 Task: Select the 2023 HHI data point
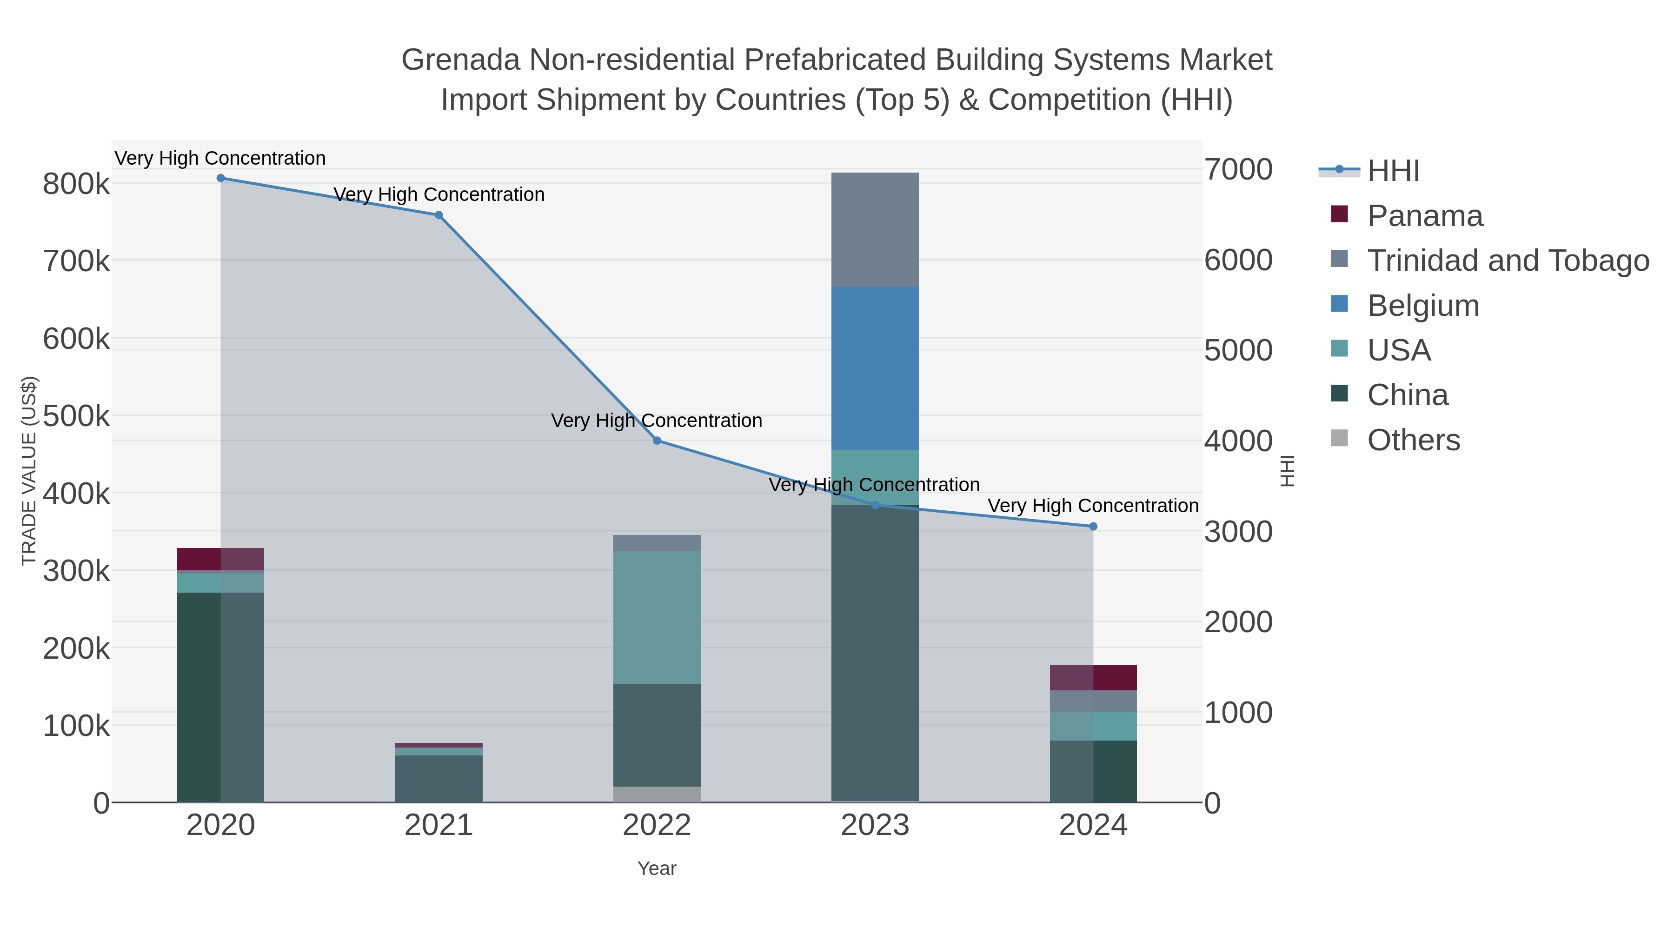pyautogui.click(x=875, y=505)
